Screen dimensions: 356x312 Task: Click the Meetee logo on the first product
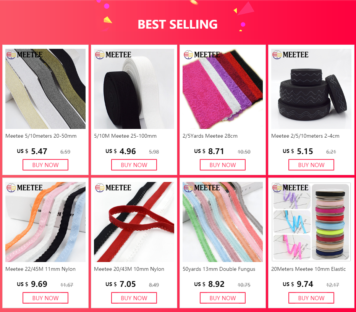pyautogui.click(x=24, y=55)
